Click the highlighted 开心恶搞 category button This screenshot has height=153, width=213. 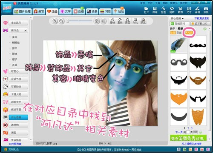coord(18,117)
